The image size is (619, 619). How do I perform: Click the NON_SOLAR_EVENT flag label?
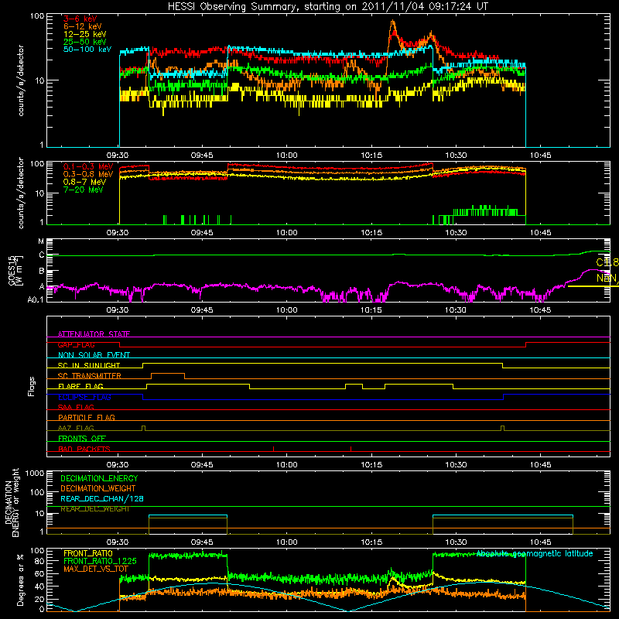click(x=94, y=355)
